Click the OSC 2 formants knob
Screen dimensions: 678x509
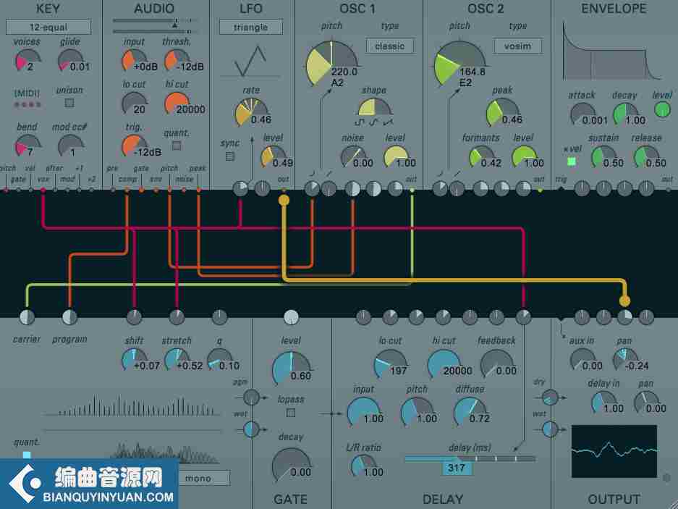(x=481, y=156)
